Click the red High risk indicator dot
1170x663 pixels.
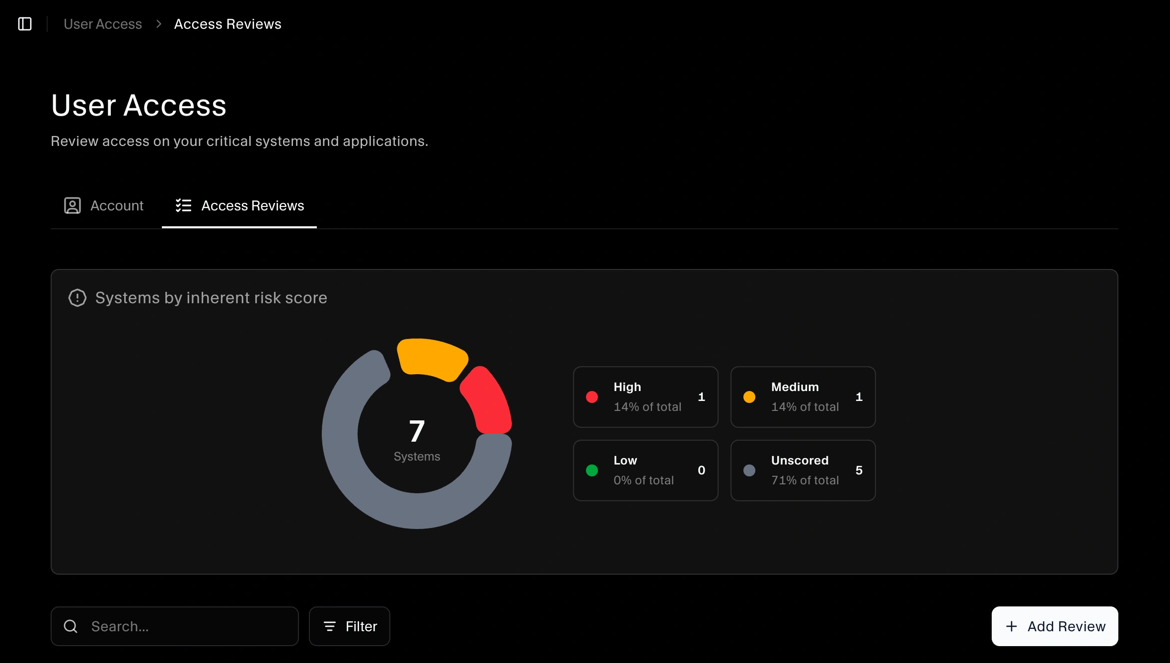click(x=592, y=397)
